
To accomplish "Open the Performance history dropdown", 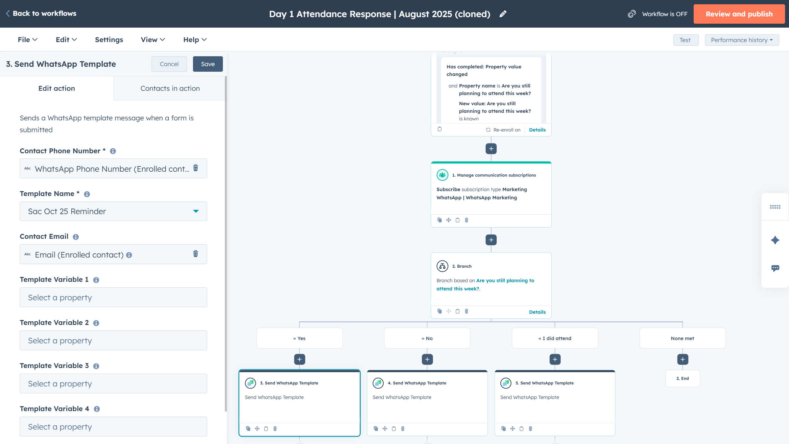I will tap(742, 40).
